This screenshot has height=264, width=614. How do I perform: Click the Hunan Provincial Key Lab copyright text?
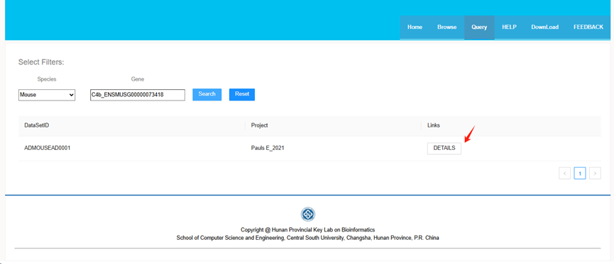coord(308,230)
